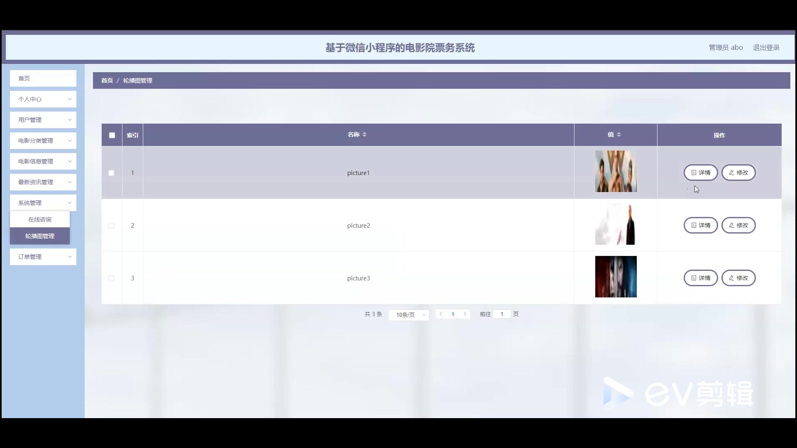
Task: Open 详情 for picture1 row
Action: click(700, 173)
